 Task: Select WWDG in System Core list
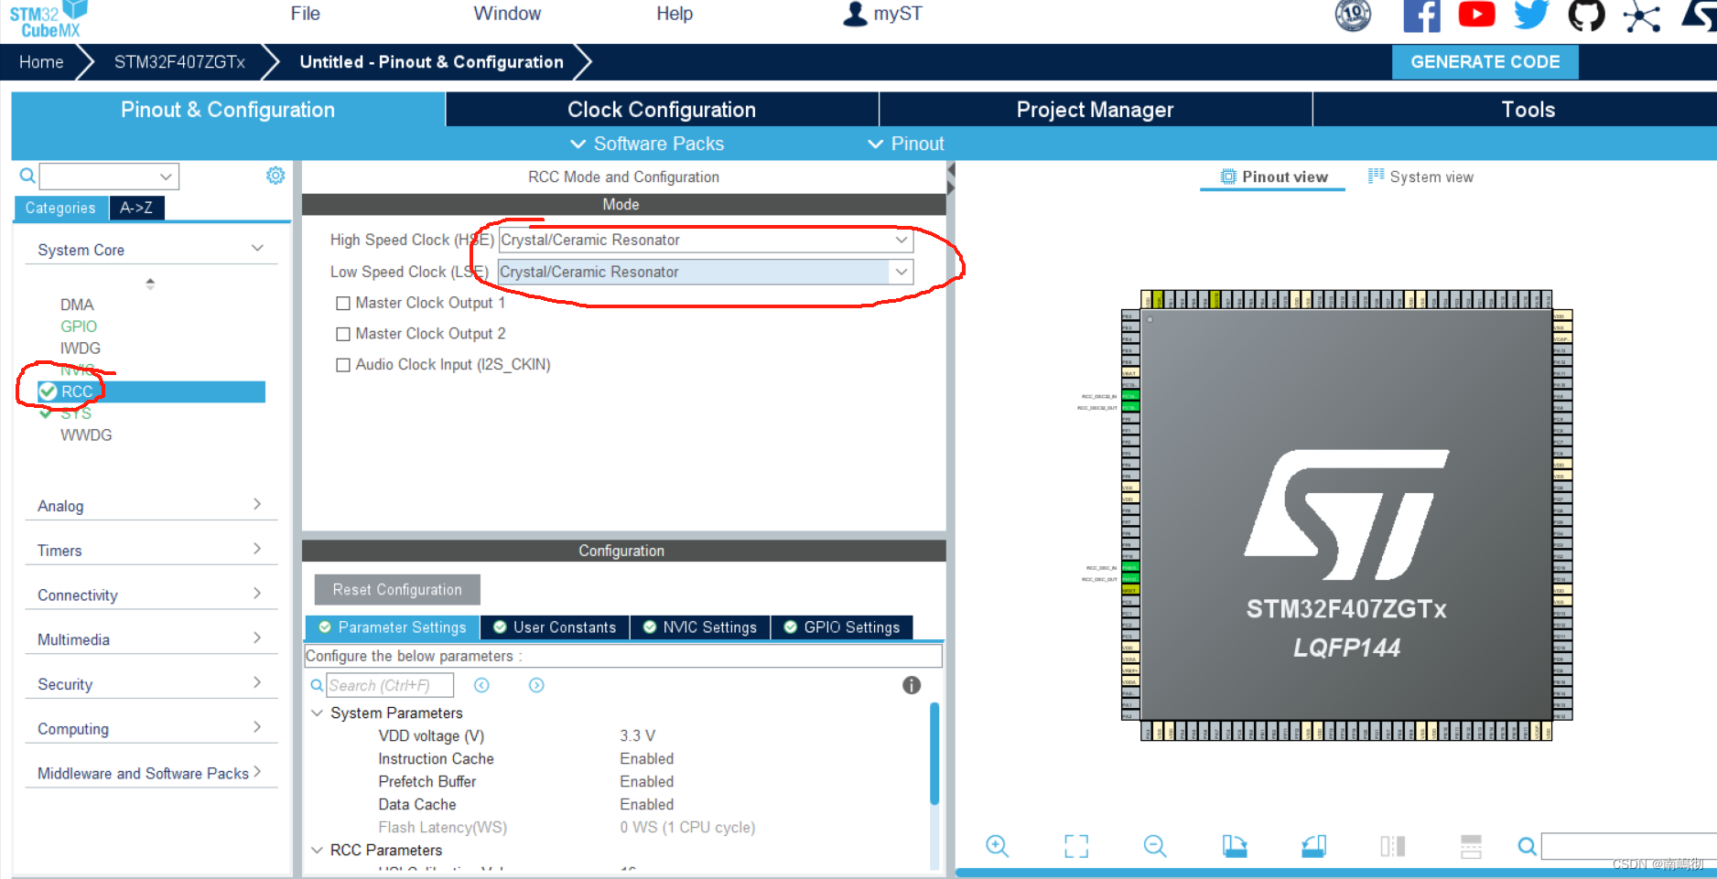86,435
